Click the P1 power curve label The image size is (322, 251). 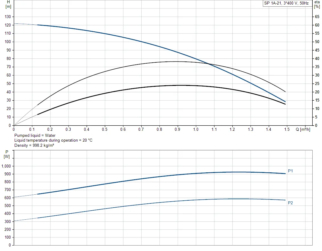click(290, 171)
